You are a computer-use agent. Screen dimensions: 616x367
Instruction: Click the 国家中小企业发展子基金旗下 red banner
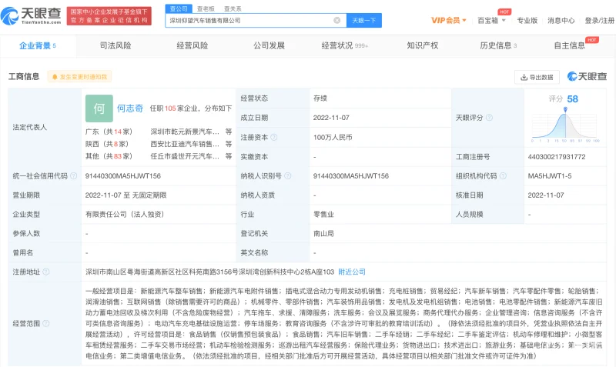(x=109, y=16)
